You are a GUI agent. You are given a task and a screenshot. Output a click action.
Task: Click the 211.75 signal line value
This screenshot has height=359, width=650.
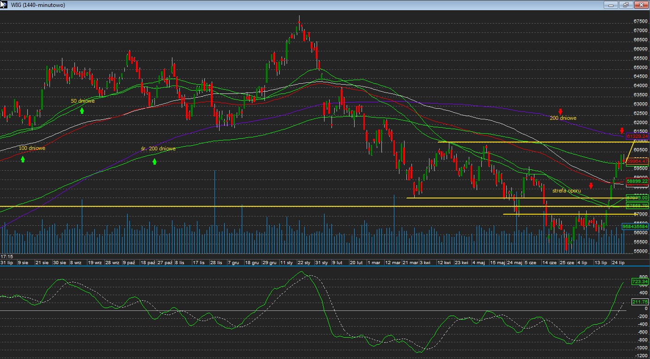[x=640, y=302]
